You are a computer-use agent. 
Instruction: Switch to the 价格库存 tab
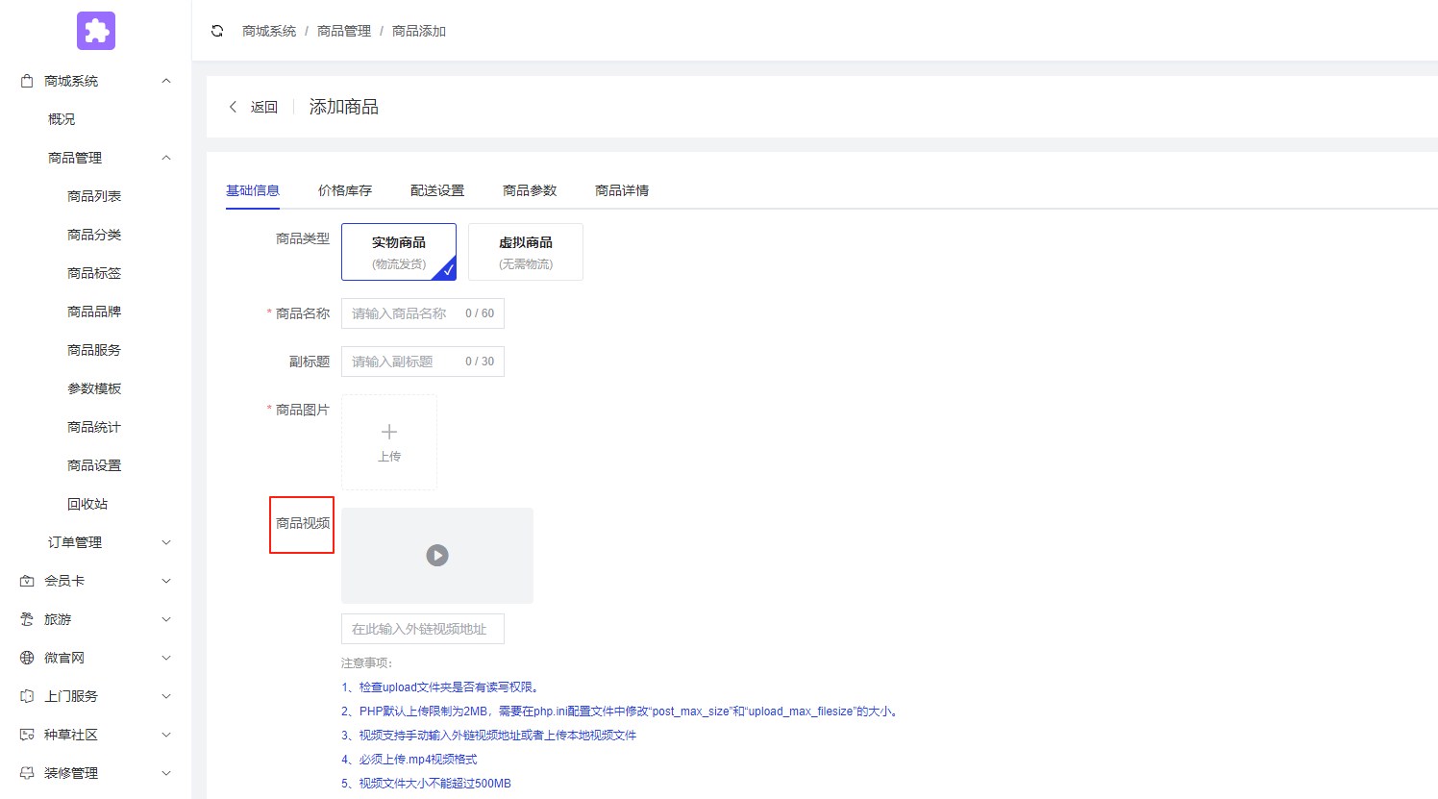pos(344,189)
